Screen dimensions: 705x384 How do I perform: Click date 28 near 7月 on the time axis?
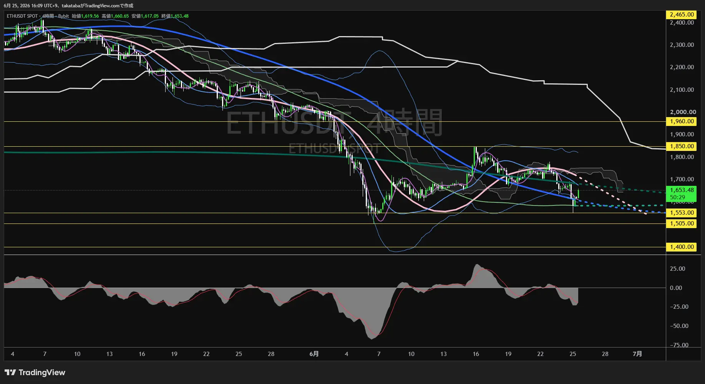tap(605, 354)
